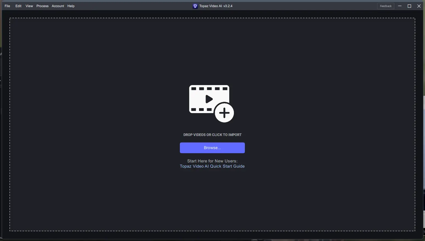
Task: Click the 'Start Here for New Users:' text
Action: 212,161
